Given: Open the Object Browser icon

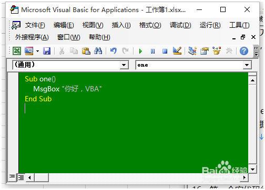Looking at the screenshot, I should pos(217,51).
